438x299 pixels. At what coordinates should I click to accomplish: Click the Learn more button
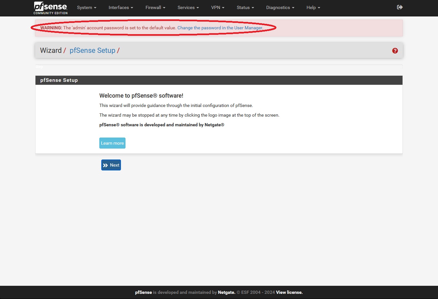coord(112,143)
